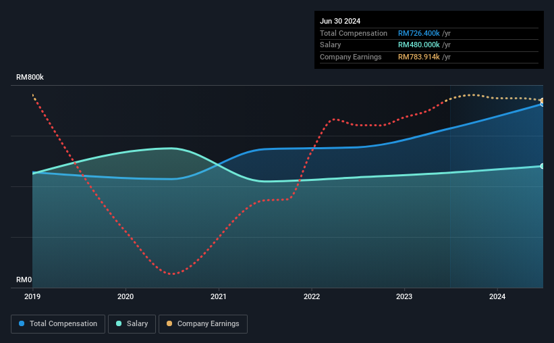Click the orange earnings endpoint marker
The height and width of the screenshot is (343, 554).
click(x=543, y=101)
